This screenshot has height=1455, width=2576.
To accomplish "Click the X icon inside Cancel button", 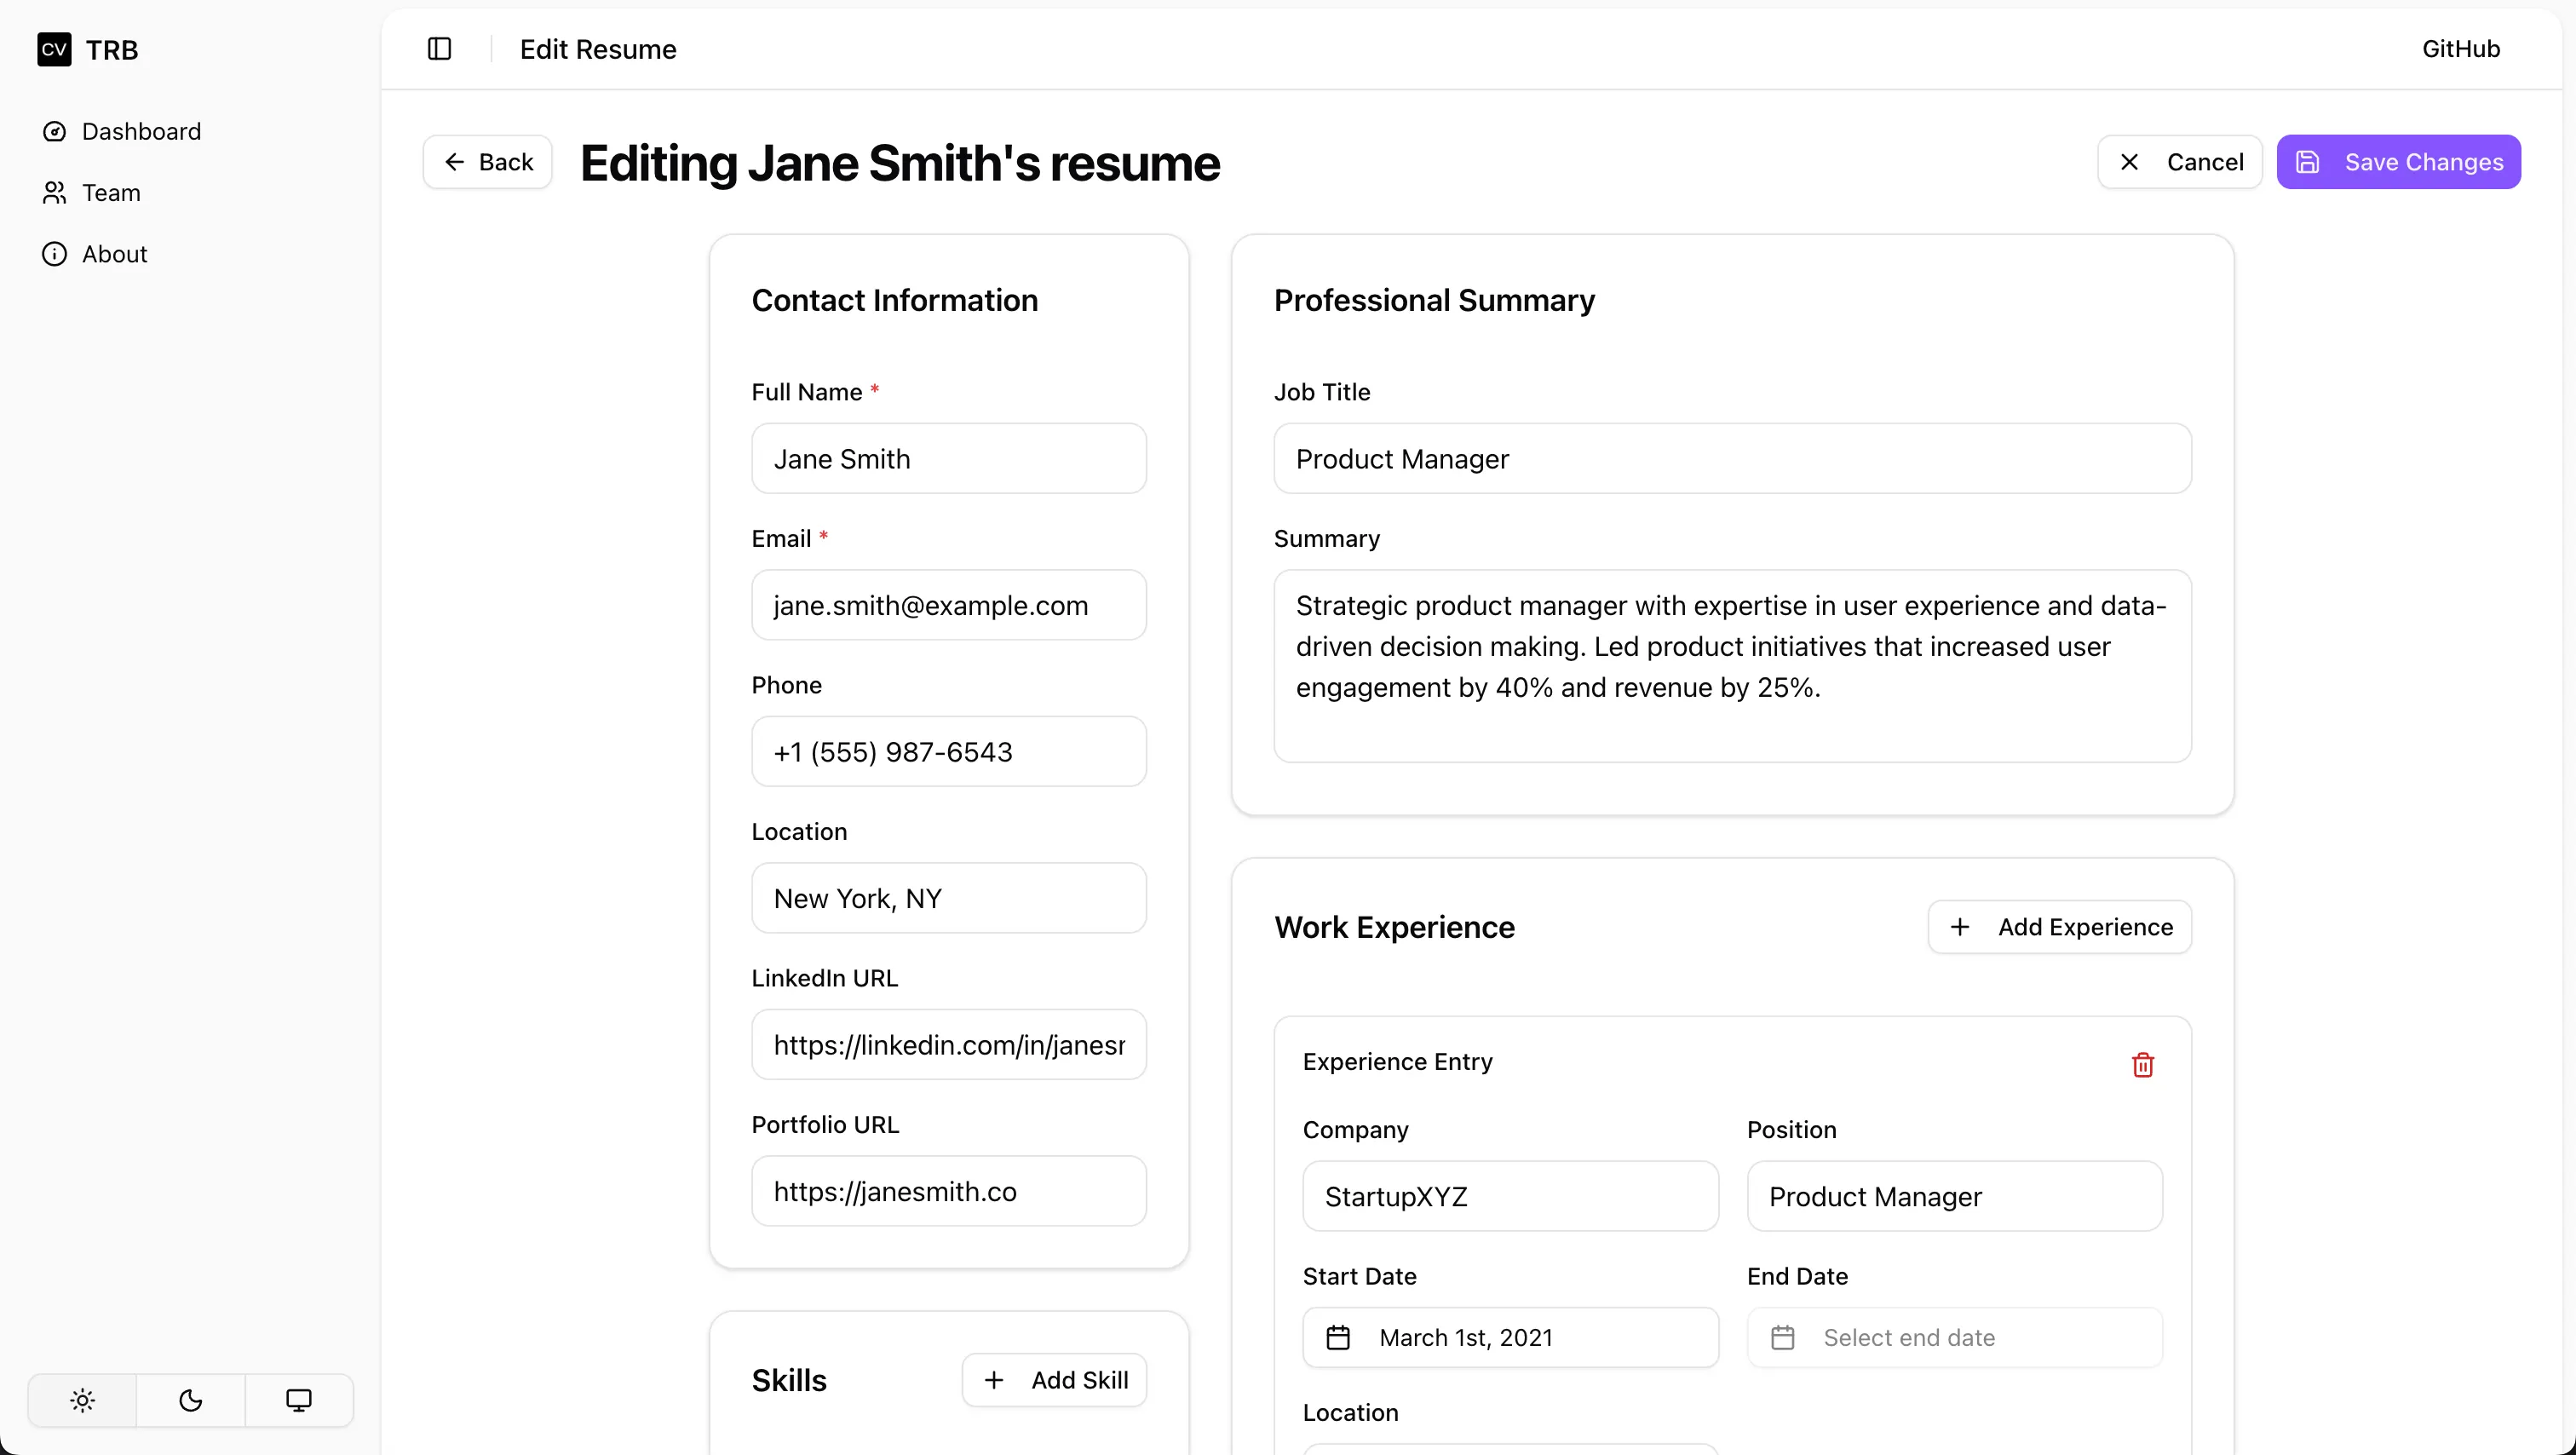I will [x=2130, y=161].
